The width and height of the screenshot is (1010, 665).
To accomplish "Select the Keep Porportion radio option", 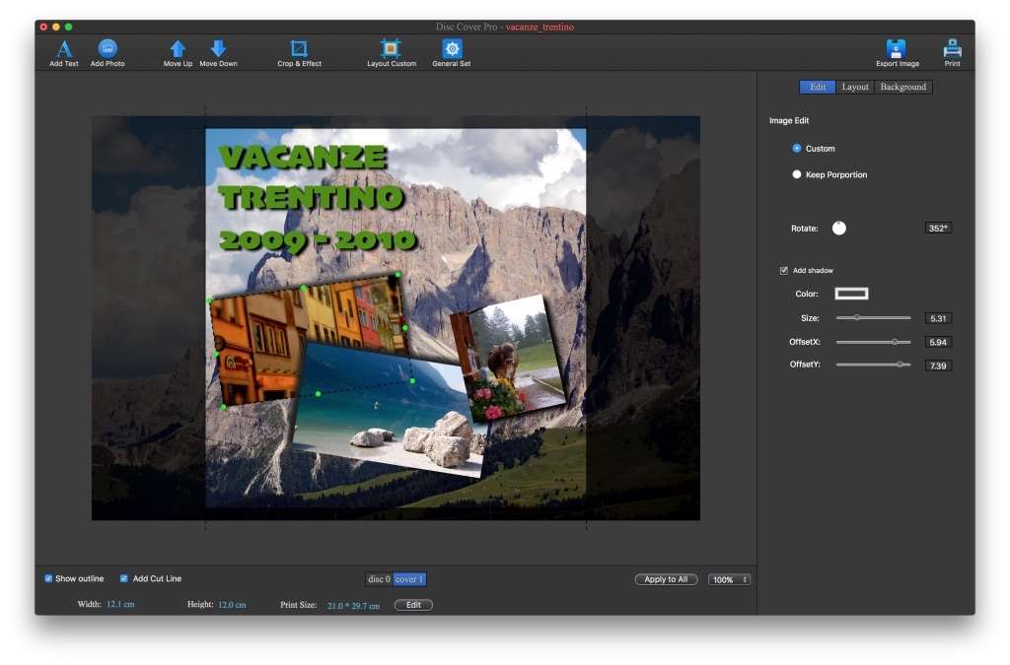I will point(797,174).
